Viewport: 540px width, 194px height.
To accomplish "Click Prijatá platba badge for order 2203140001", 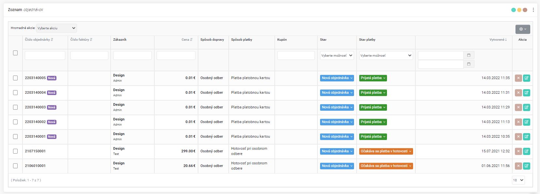I will pyautogui.click(x=373, y=137).
